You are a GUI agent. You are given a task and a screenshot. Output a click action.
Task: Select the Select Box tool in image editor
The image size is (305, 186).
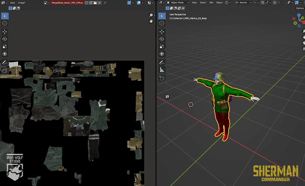tap(5, 16)
